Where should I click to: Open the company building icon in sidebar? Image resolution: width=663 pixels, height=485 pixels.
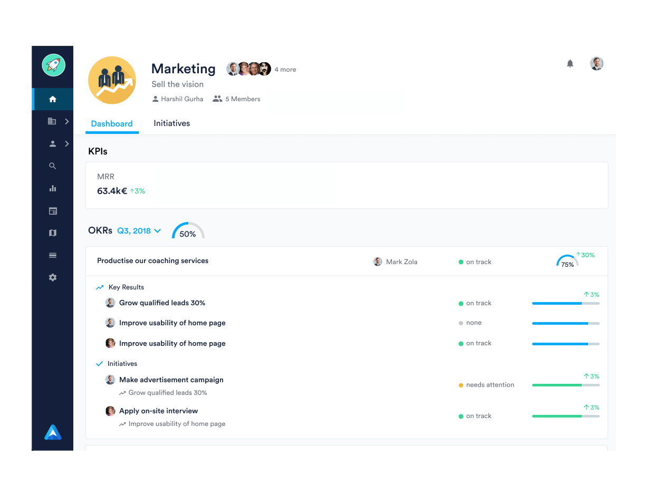52,121
